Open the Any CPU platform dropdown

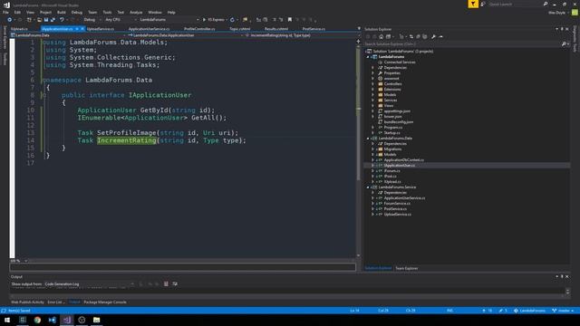[x=121, y=20]
